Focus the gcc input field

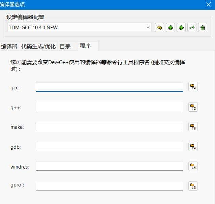click(x=110, y=87)
